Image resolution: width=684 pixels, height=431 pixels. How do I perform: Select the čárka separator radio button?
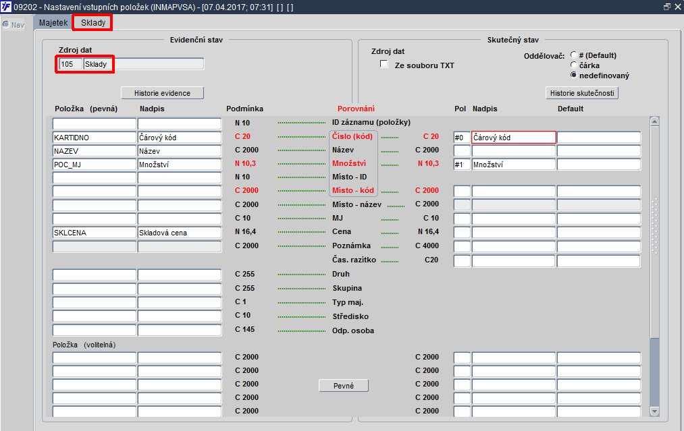[574, 65]
